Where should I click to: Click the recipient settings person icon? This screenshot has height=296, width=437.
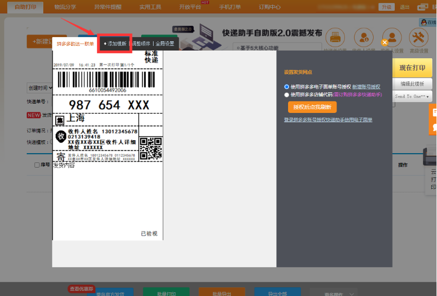(x=364, y=38)
